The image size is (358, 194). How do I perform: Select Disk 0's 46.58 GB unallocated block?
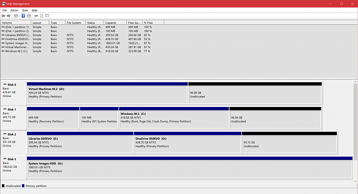click(x=255, y=93)
